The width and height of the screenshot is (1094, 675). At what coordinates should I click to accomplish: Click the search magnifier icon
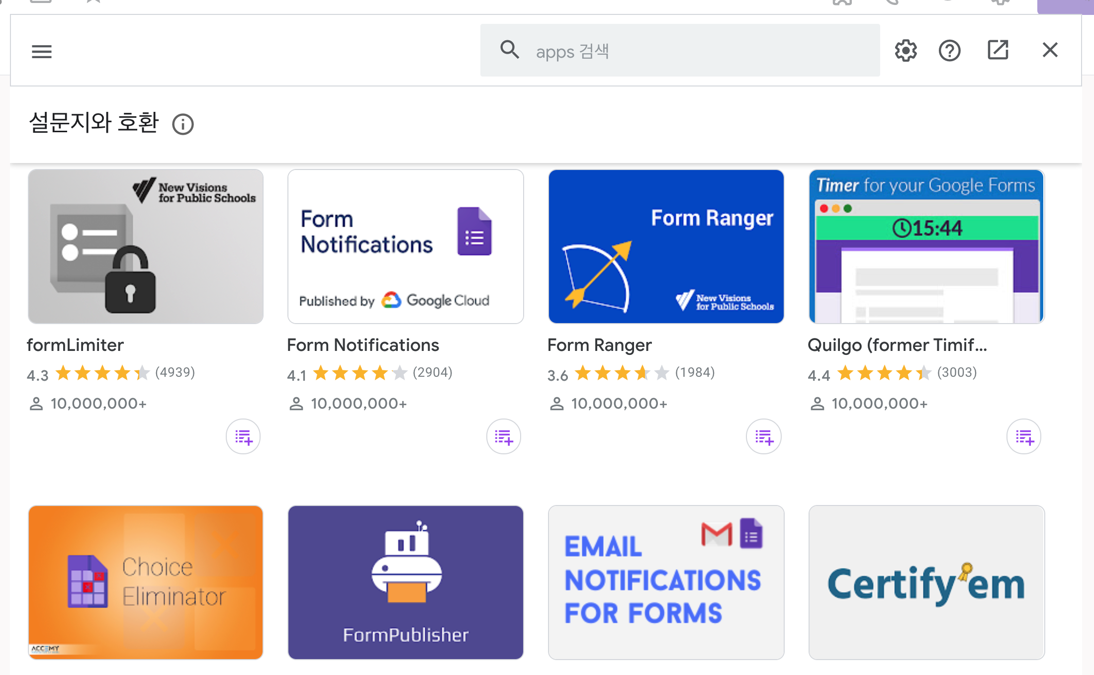click(x=510, y=50)
